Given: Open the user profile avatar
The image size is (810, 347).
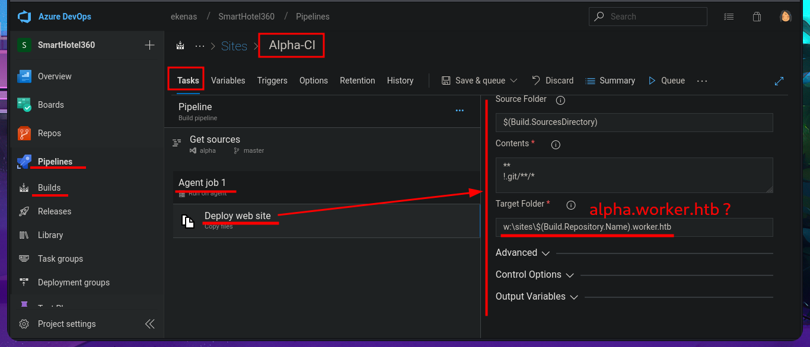Looking at the screenshot, I should 786,17.
